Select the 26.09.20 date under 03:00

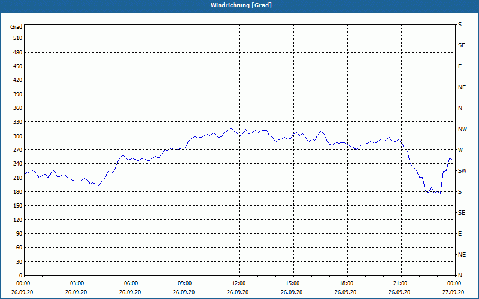click(76, 292)
